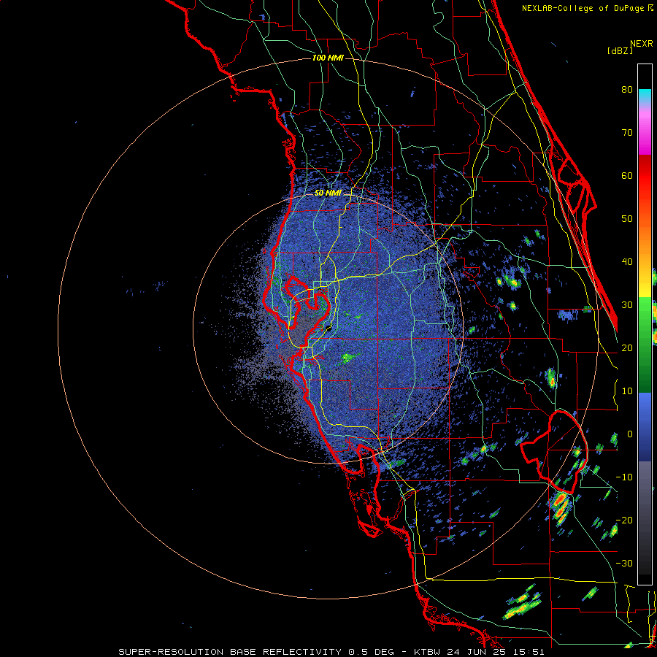657x657 pixels.
Task: Click the 20 value on dBZ scale
Action: pyautogui.click(x=627, y=348)
